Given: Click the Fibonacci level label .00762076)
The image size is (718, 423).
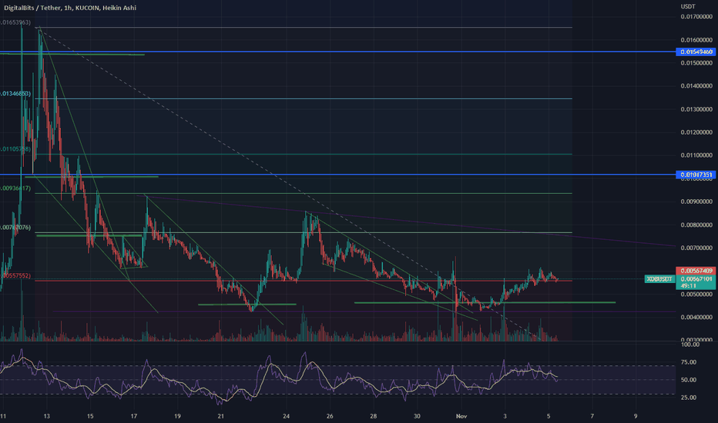Looking at the screenshot, I should pos(15,228).
